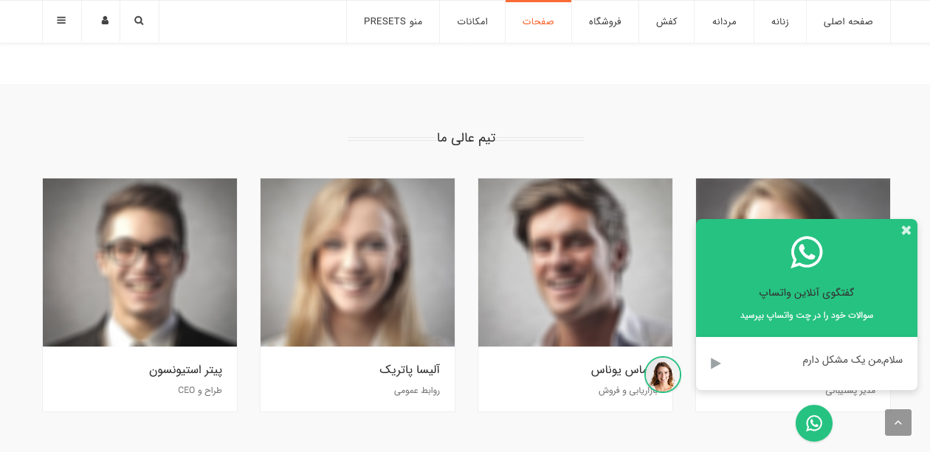Close the WhatsApp chat popup
Screen dimensions: 930x452
906,230
